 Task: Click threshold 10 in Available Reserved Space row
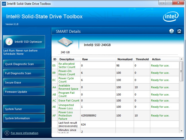coord(136,87)
